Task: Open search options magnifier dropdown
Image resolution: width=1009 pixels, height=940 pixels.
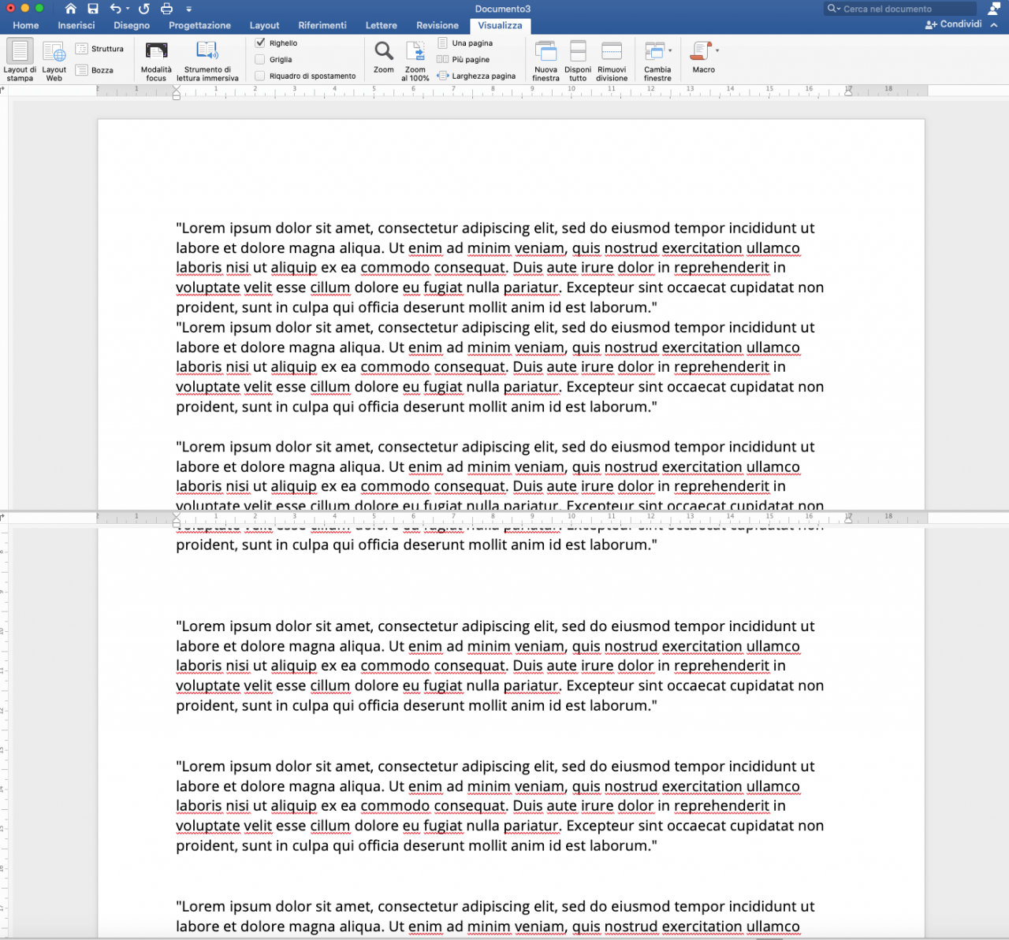Action: (833, 9)
